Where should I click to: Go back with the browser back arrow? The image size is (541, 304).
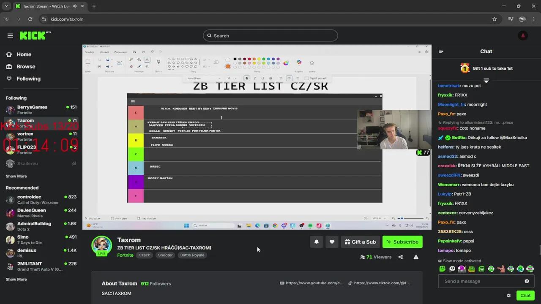click(7, 19)
